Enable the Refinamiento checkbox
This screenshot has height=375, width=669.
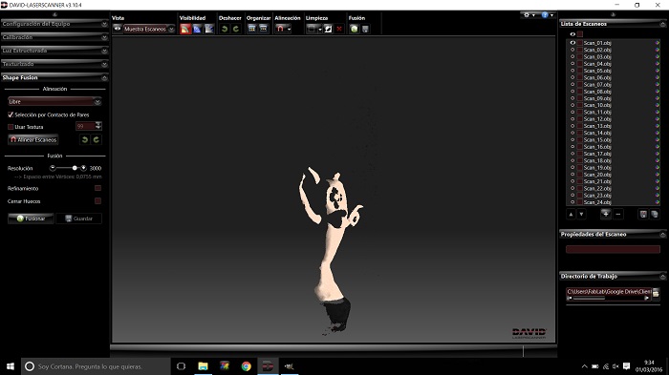click(97, 188)
